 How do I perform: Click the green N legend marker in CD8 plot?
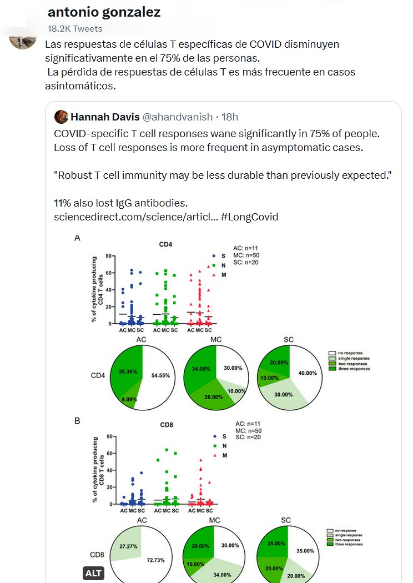pos(214,446)
